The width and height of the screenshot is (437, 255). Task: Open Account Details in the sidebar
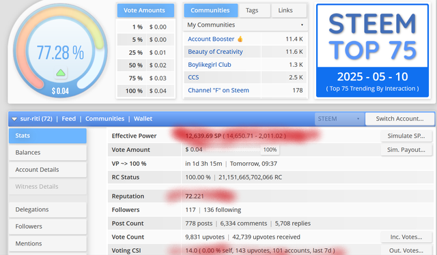[48, 170]
